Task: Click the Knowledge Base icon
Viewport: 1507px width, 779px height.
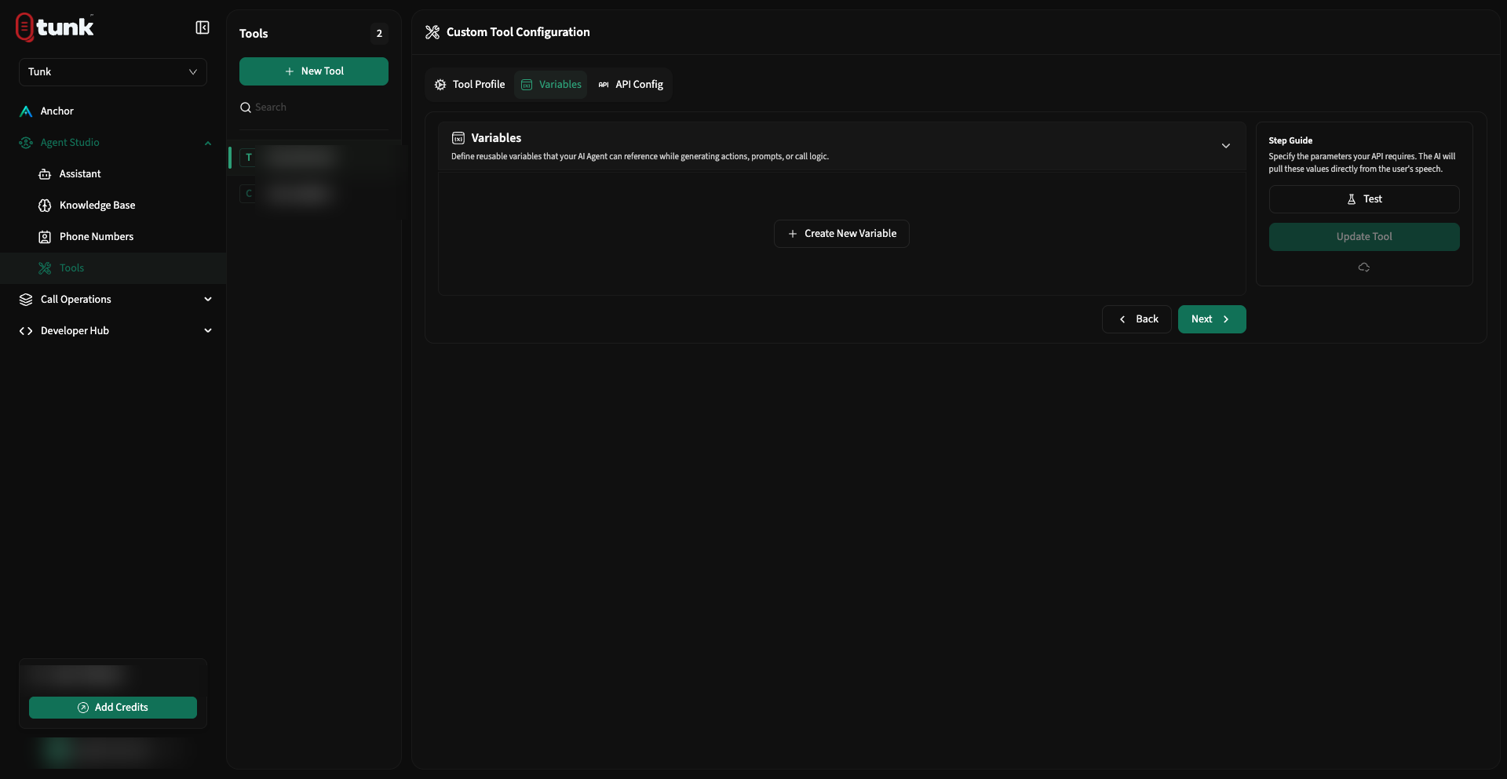Action: click(45, 206)
